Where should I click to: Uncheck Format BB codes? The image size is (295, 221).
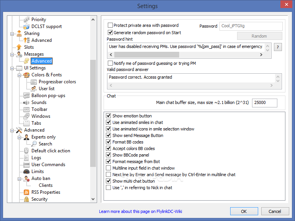coord(108,142)
